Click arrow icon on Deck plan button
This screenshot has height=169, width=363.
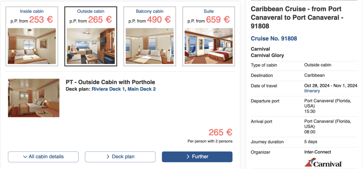click(x=108, y=157)
